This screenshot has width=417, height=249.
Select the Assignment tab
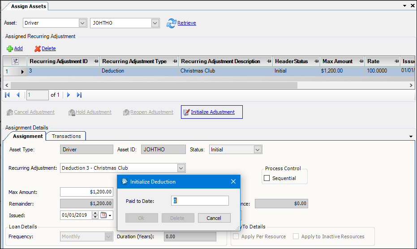pyautogui.click(x=28, y=136)
